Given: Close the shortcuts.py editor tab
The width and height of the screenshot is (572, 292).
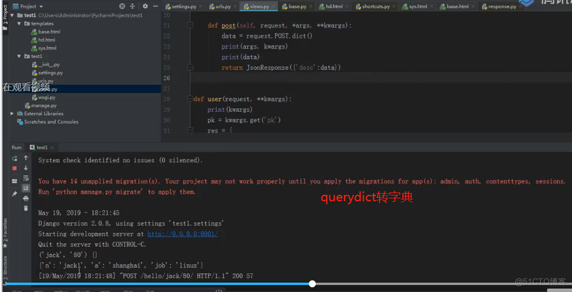Looking at the screenshot, I should 394,6.
